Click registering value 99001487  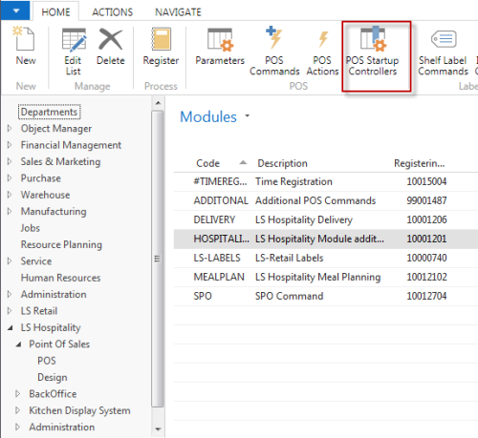[426, 200]
